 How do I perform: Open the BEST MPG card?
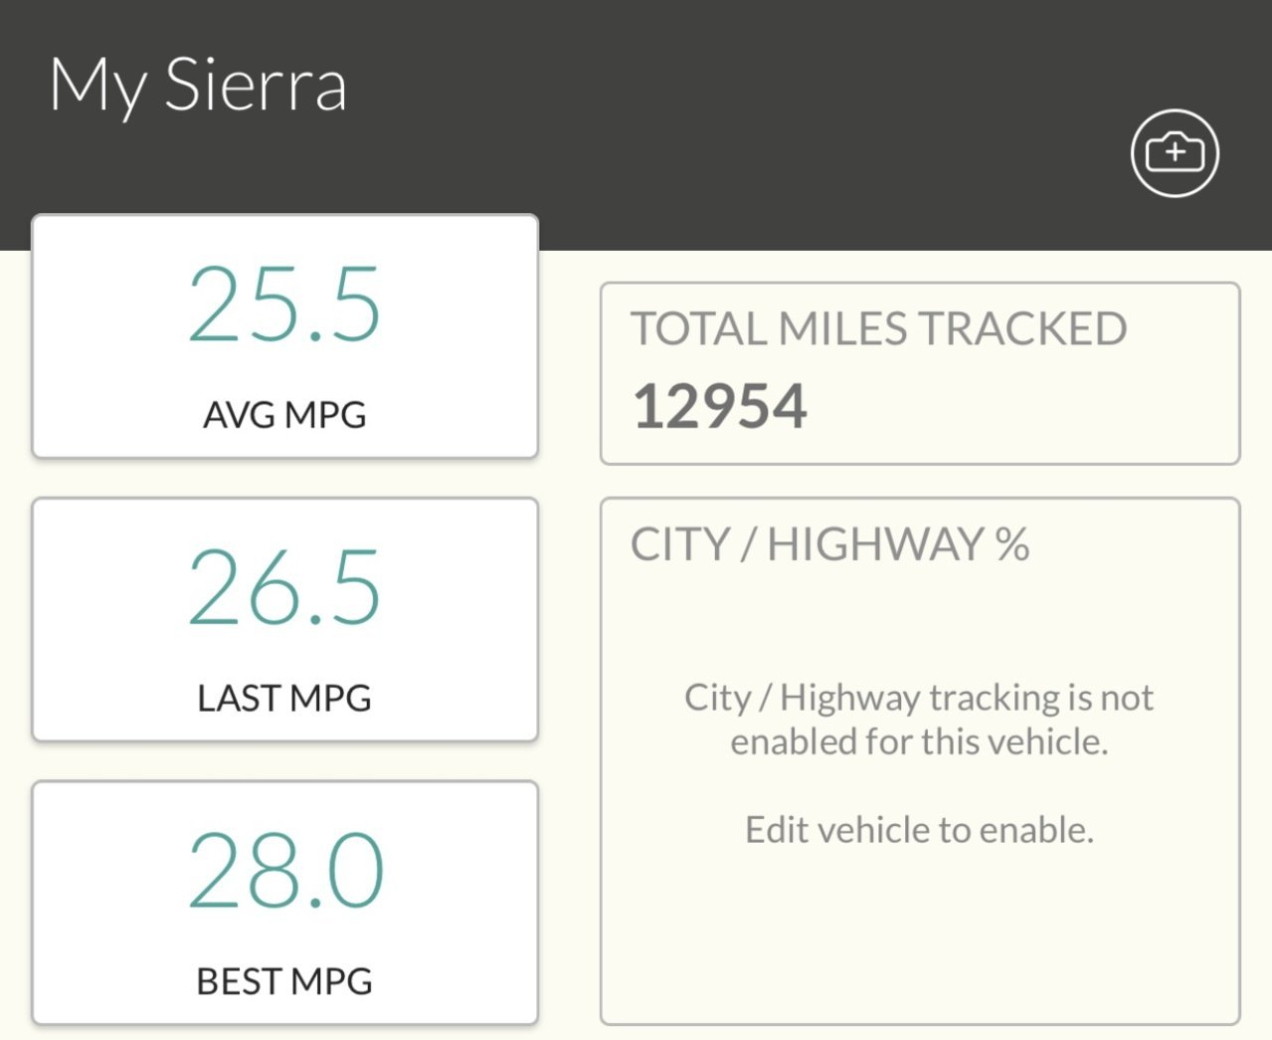point(285,904)
